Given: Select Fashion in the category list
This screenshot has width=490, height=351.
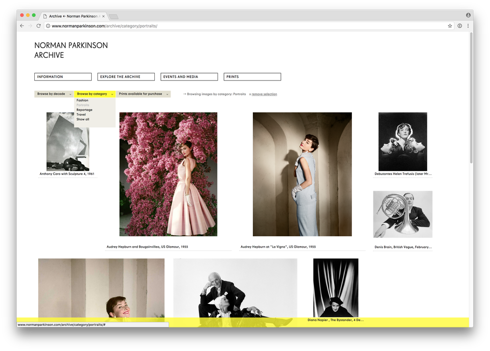Looking at the screenshot, I should click(82, 100).
